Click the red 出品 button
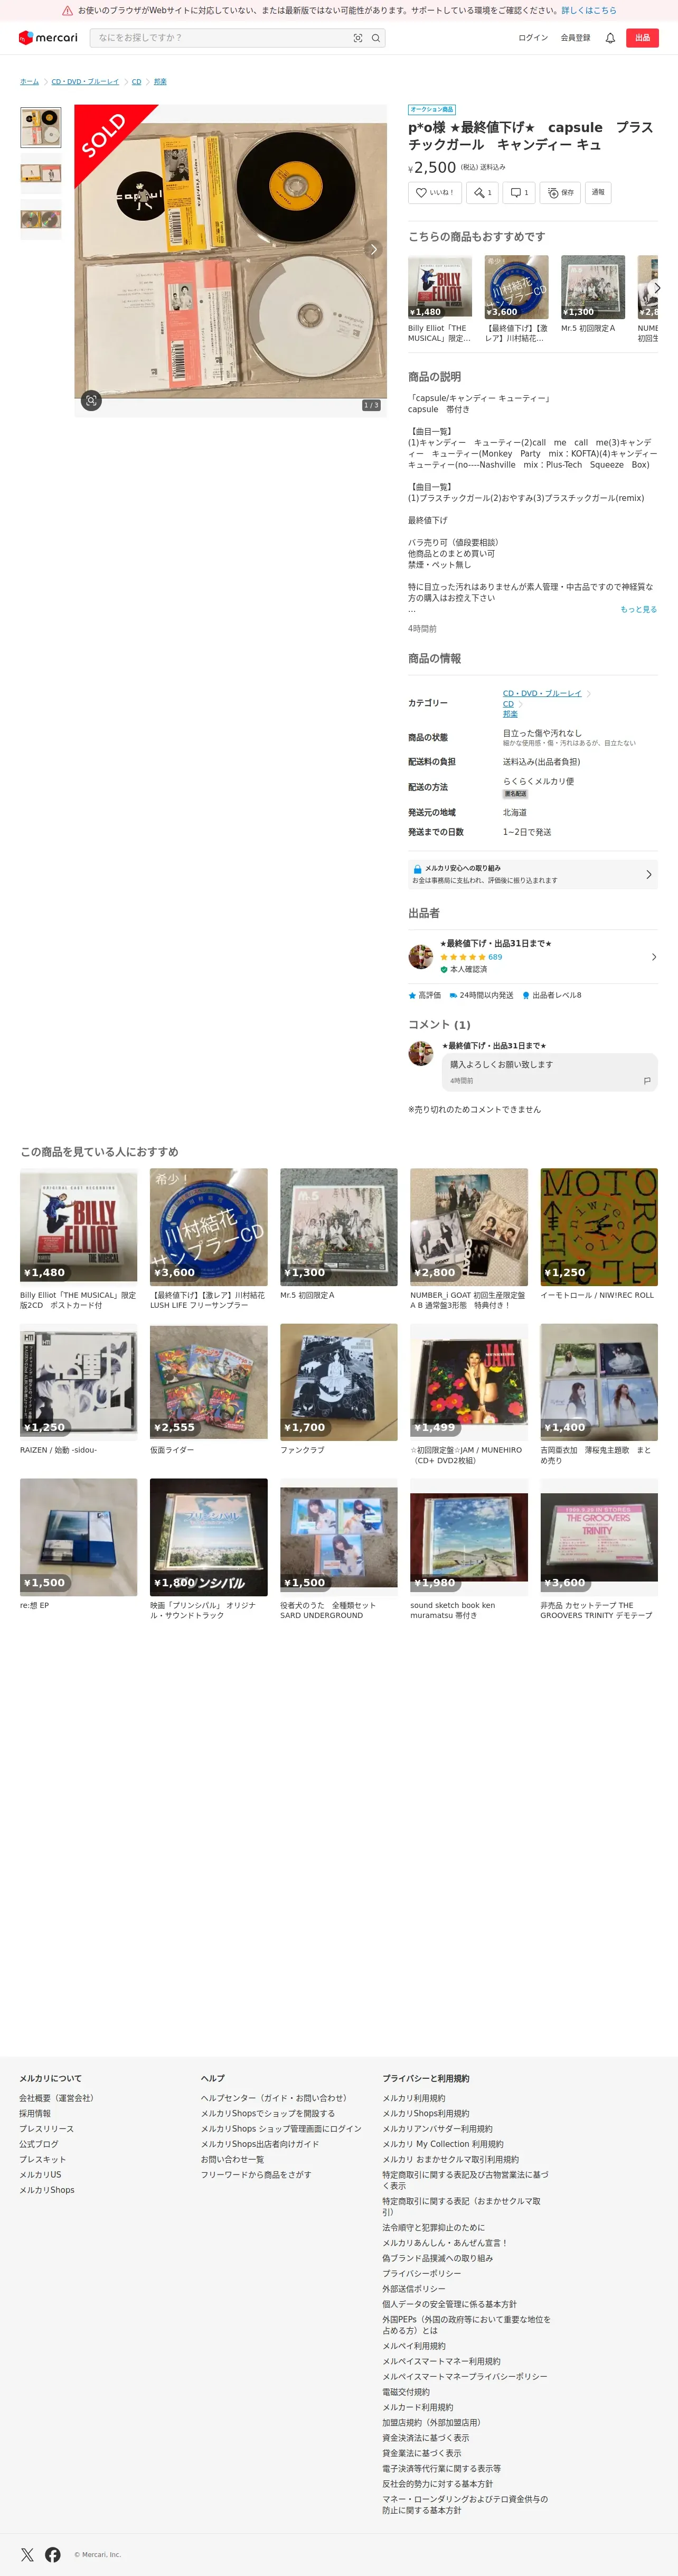Viewport: 678px width, 2576px height. coord(642,38)
